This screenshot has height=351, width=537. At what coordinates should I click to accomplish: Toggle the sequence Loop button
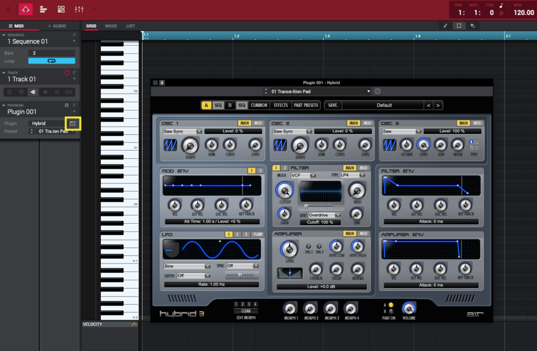click(x=52, y=61)
